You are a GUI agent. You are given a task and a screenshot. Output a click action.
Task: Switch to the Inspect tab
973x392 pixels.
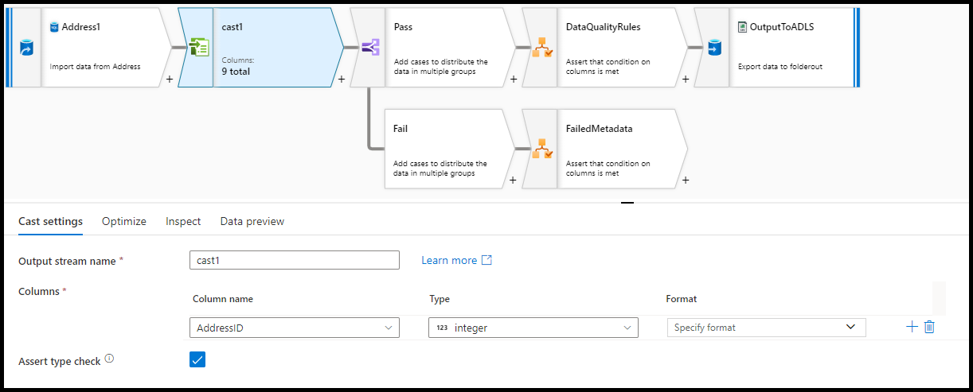pos(183,221)
